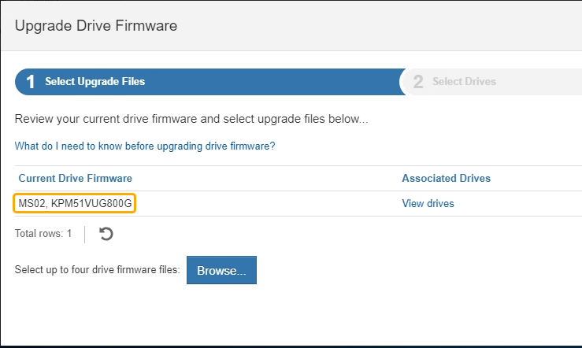Click the vertical divider next to Total rows
This screenshot has height=348, width=582.
pyautogui.click(x=85, y=234)
